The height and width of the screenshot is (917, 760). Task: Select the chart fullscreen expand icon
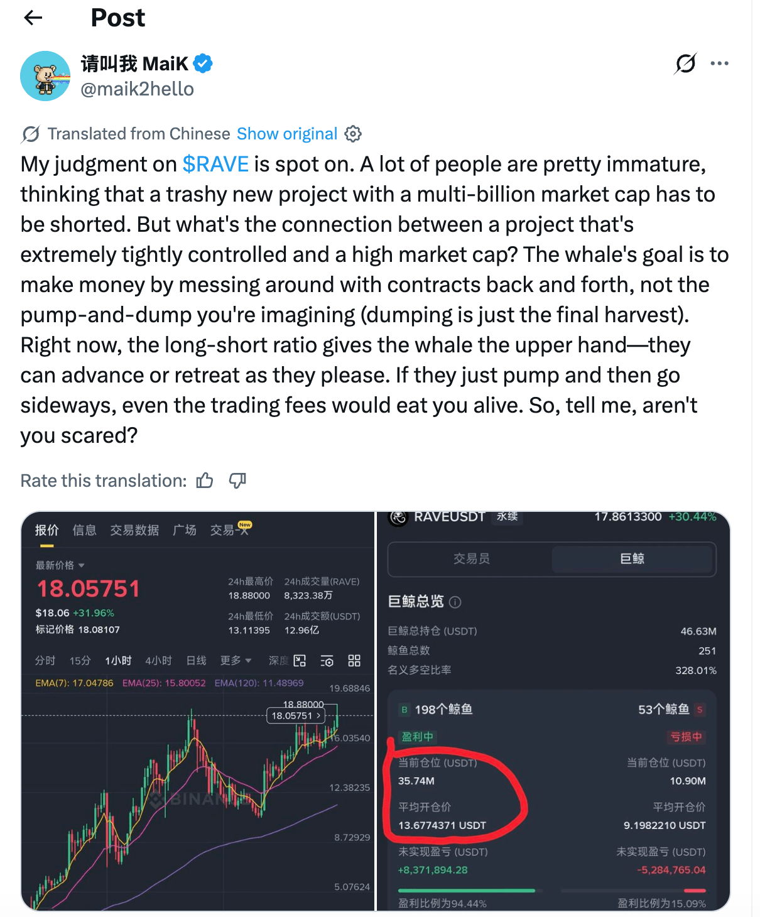[300, 661]
